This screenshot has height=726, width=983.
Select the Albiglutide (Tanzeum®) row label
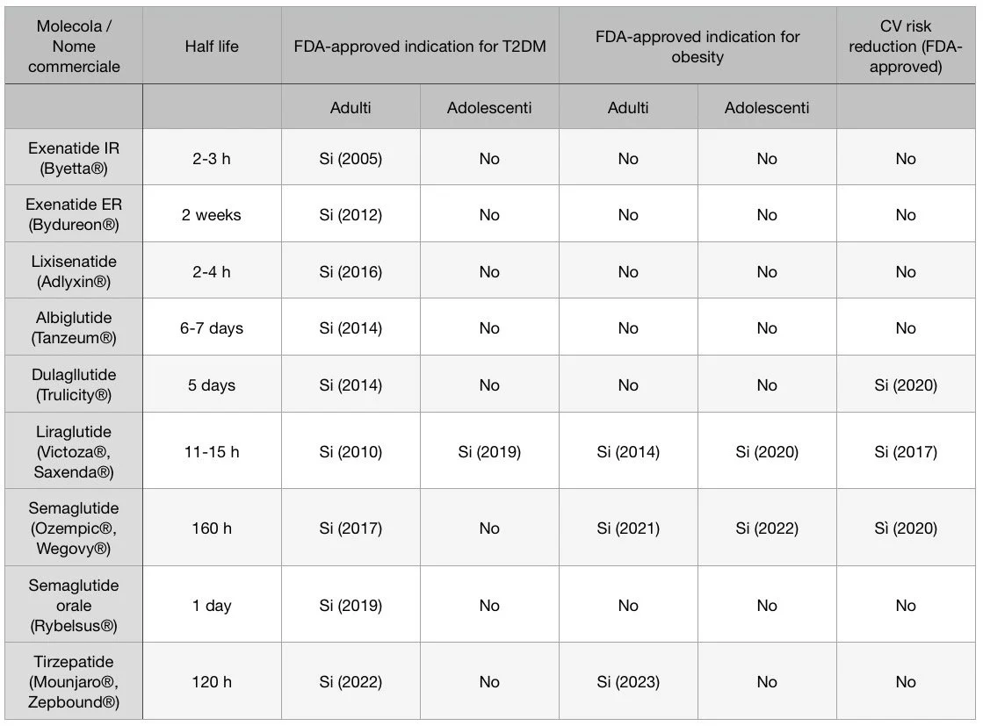coord(74,327)
